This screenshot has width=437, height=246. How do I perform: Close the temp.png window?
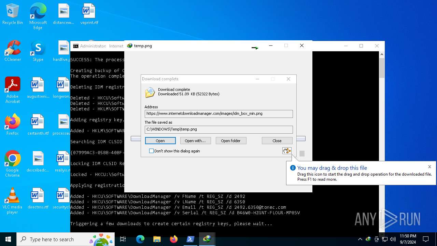tap(302, 46)
